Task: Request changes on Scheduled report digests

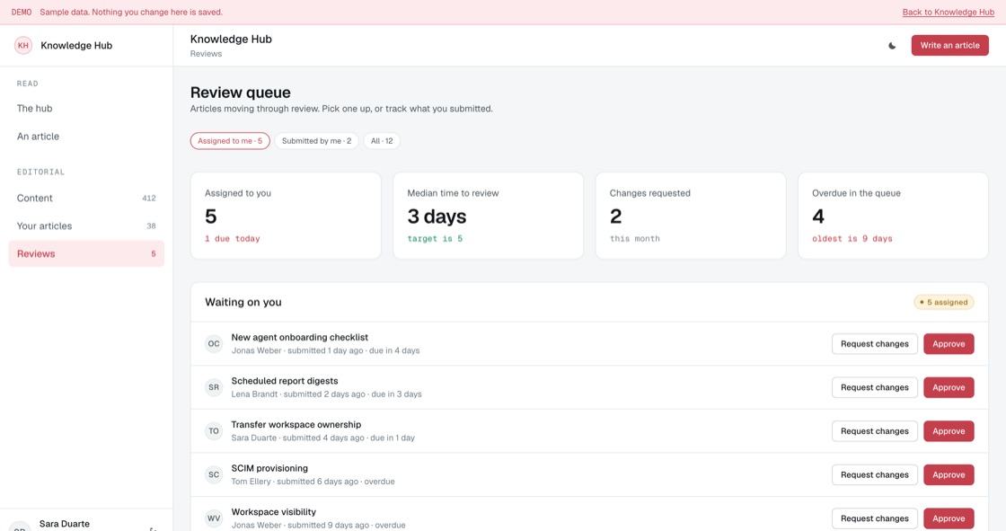Action: (875, 387)
